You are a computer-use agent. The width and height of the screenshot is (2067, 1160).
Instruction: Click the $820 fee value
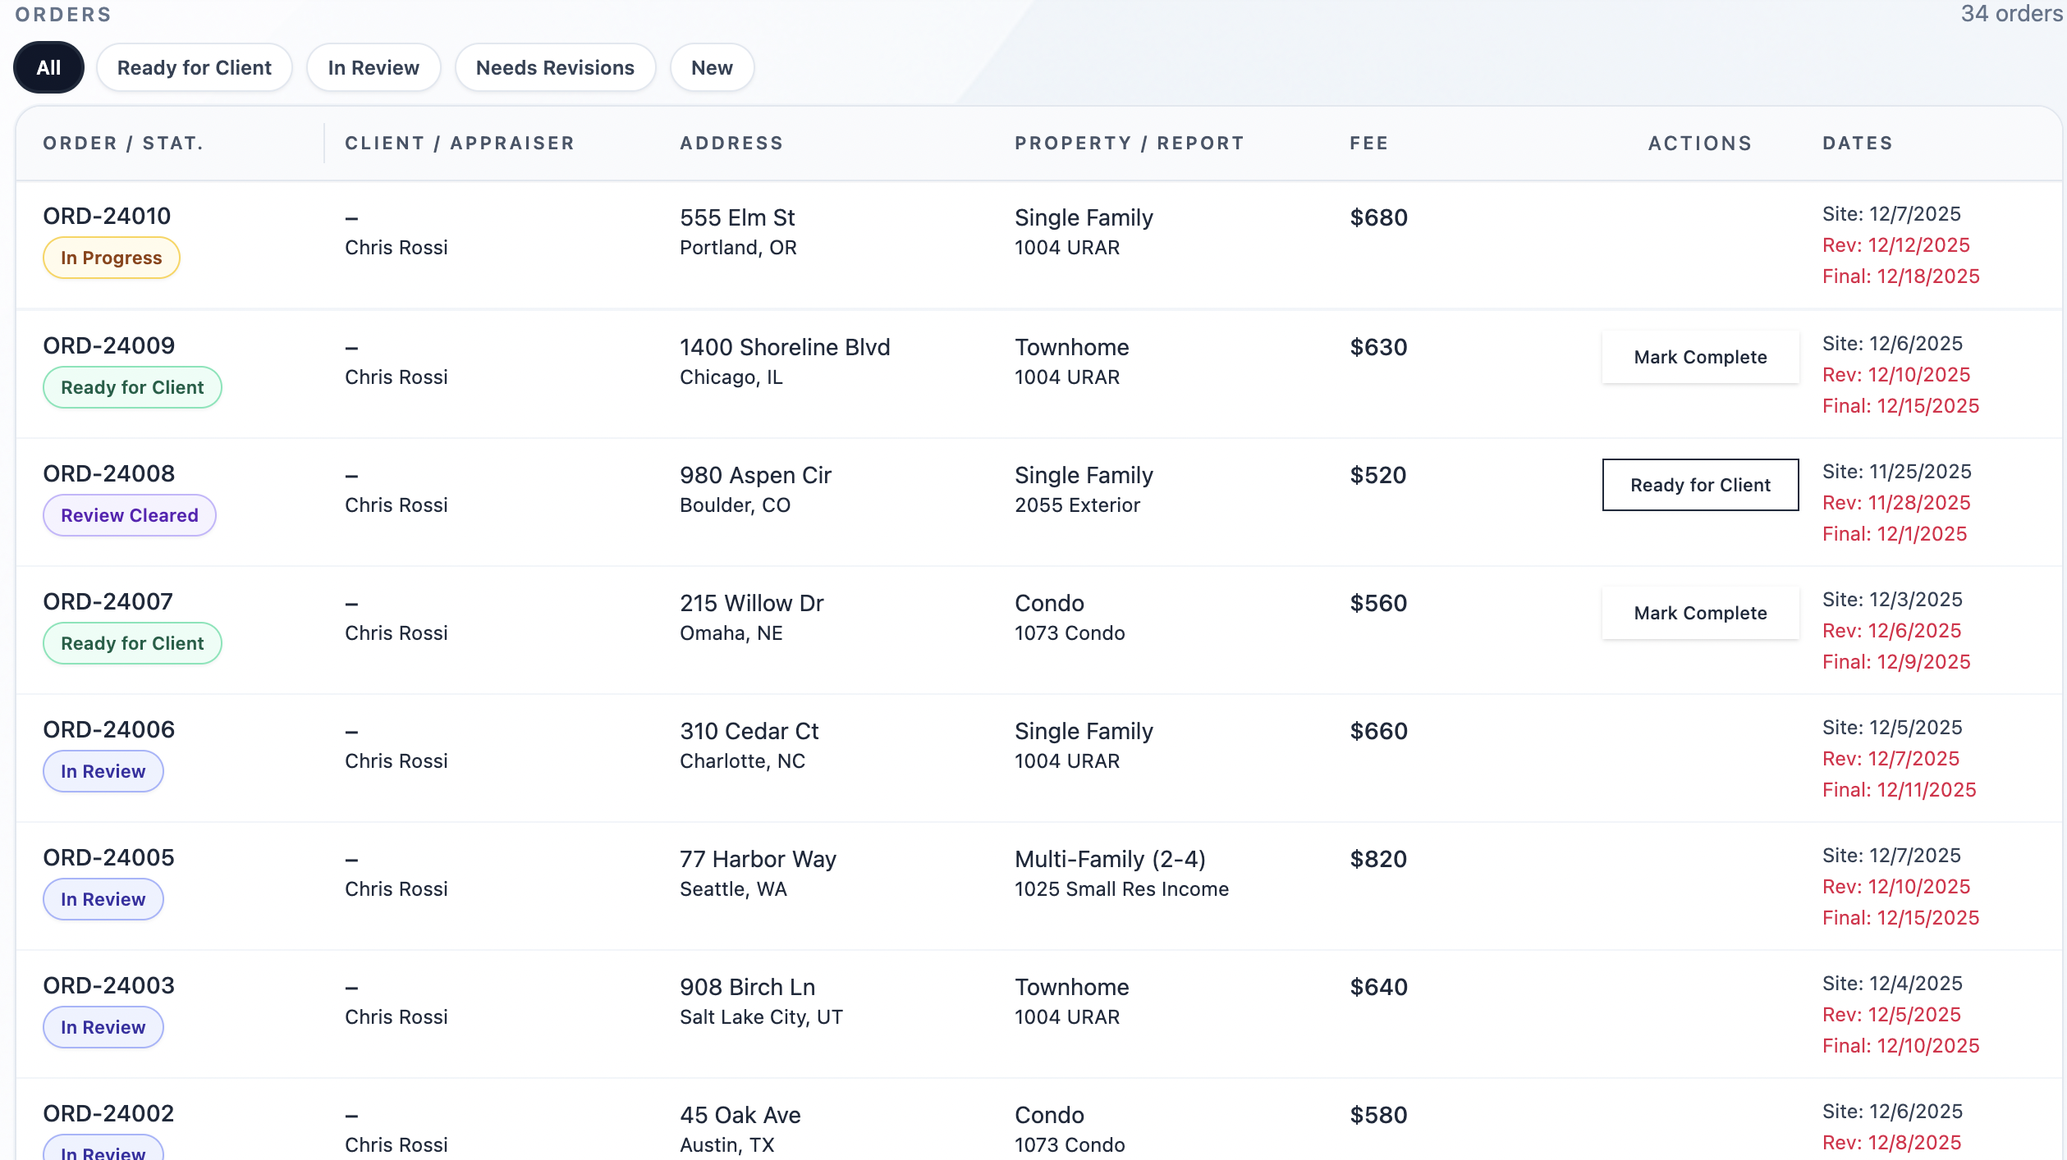[1378, 859]
